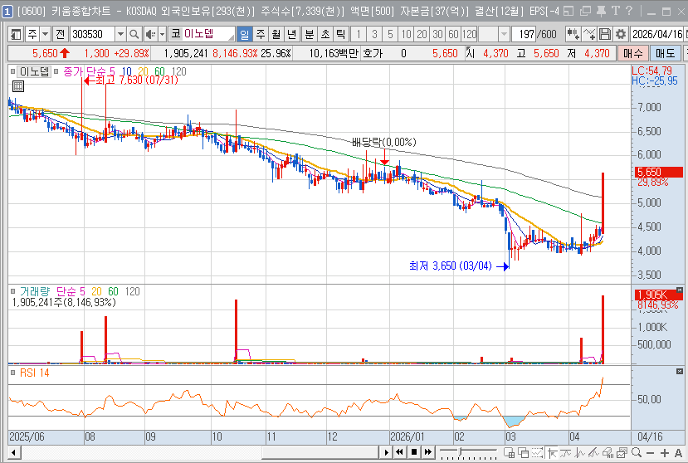The height and width of the screenshot is (463, 688).
Task: Close the RSI 14 panel with its X
Action: point(679,371)
